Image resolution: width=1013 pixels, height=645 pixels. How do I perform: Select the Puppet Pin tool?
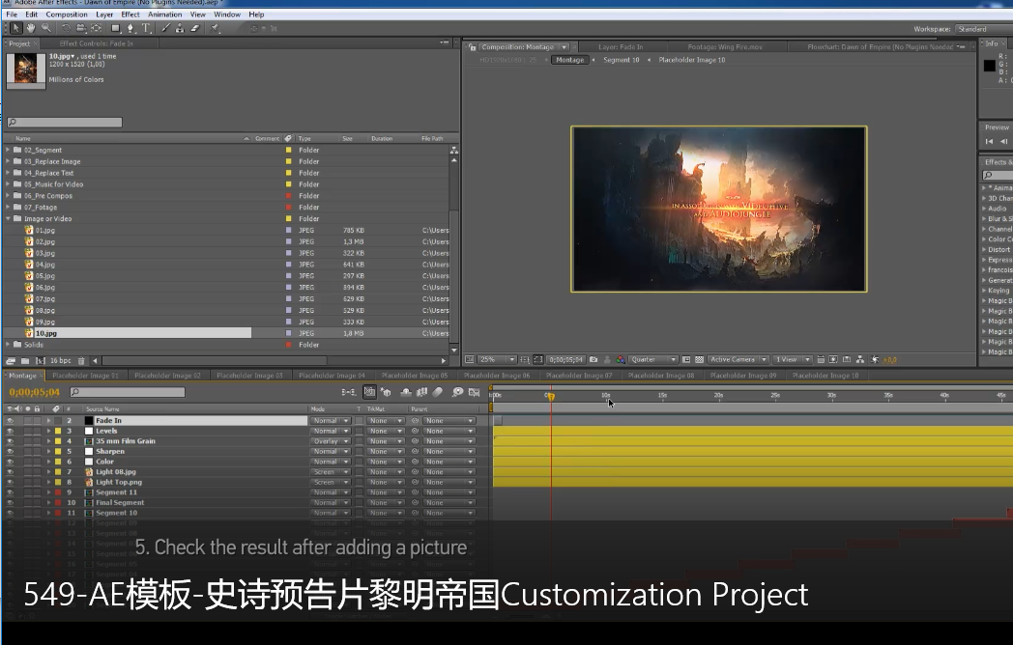coord(216,28)
